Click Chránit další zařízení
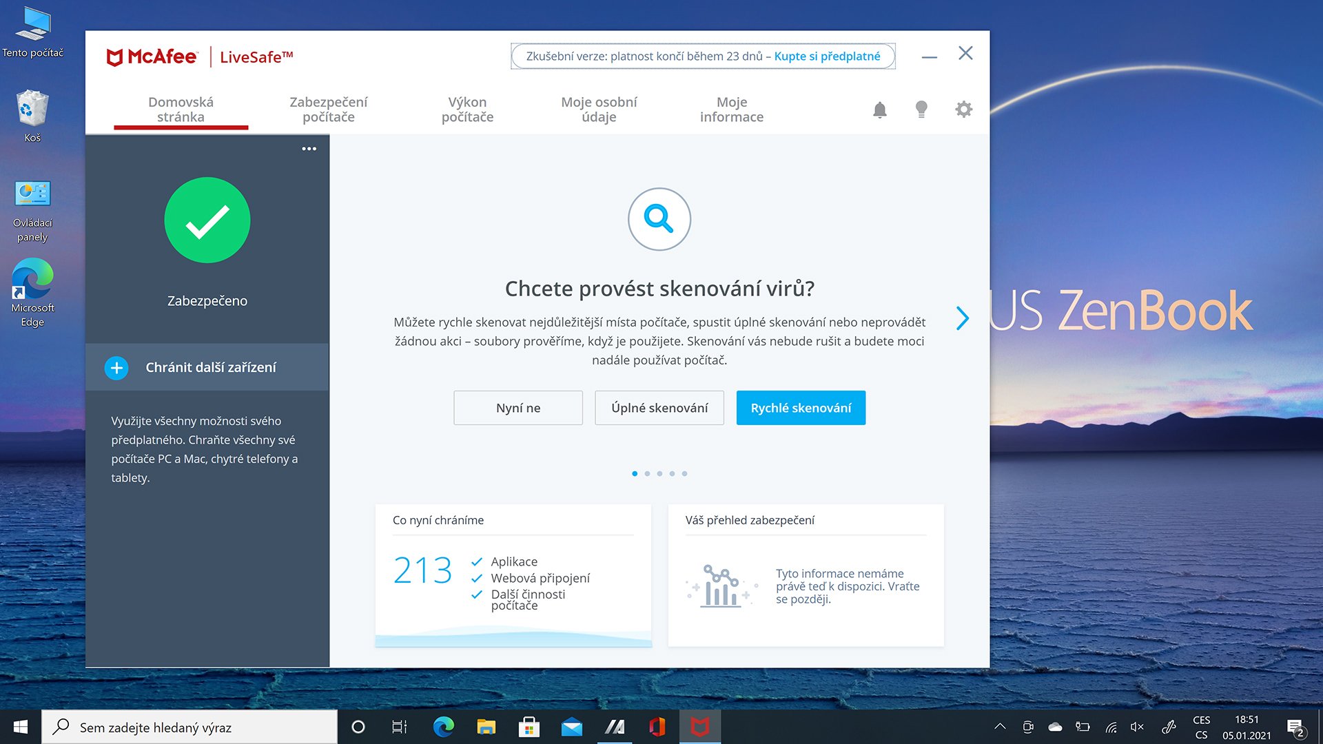This screenshot has height=744, width=1323. [207, 367]
